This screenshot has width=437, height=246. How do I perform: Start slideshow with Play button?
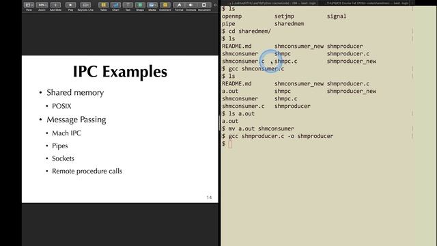(x=70, y=5)
